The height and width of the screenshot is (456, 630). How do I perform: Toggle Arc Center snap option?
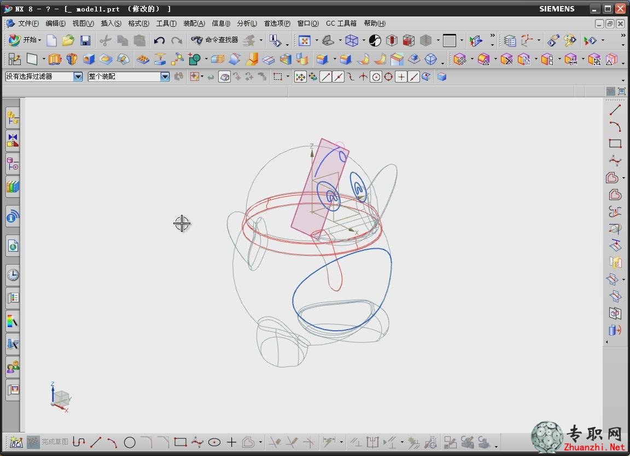click(376, 77)
